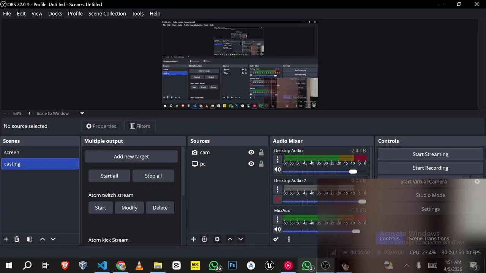Open Desktop Audio three-dot options
The image size is (486, 273).
pyautogui.click(x=278, y=160)
